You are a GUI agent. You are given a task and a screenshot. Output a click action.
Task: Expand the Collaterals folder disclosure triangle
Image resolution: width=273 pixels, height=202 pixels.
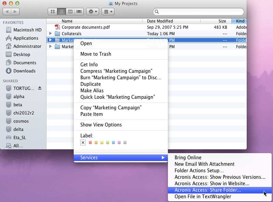pos(51,34)
